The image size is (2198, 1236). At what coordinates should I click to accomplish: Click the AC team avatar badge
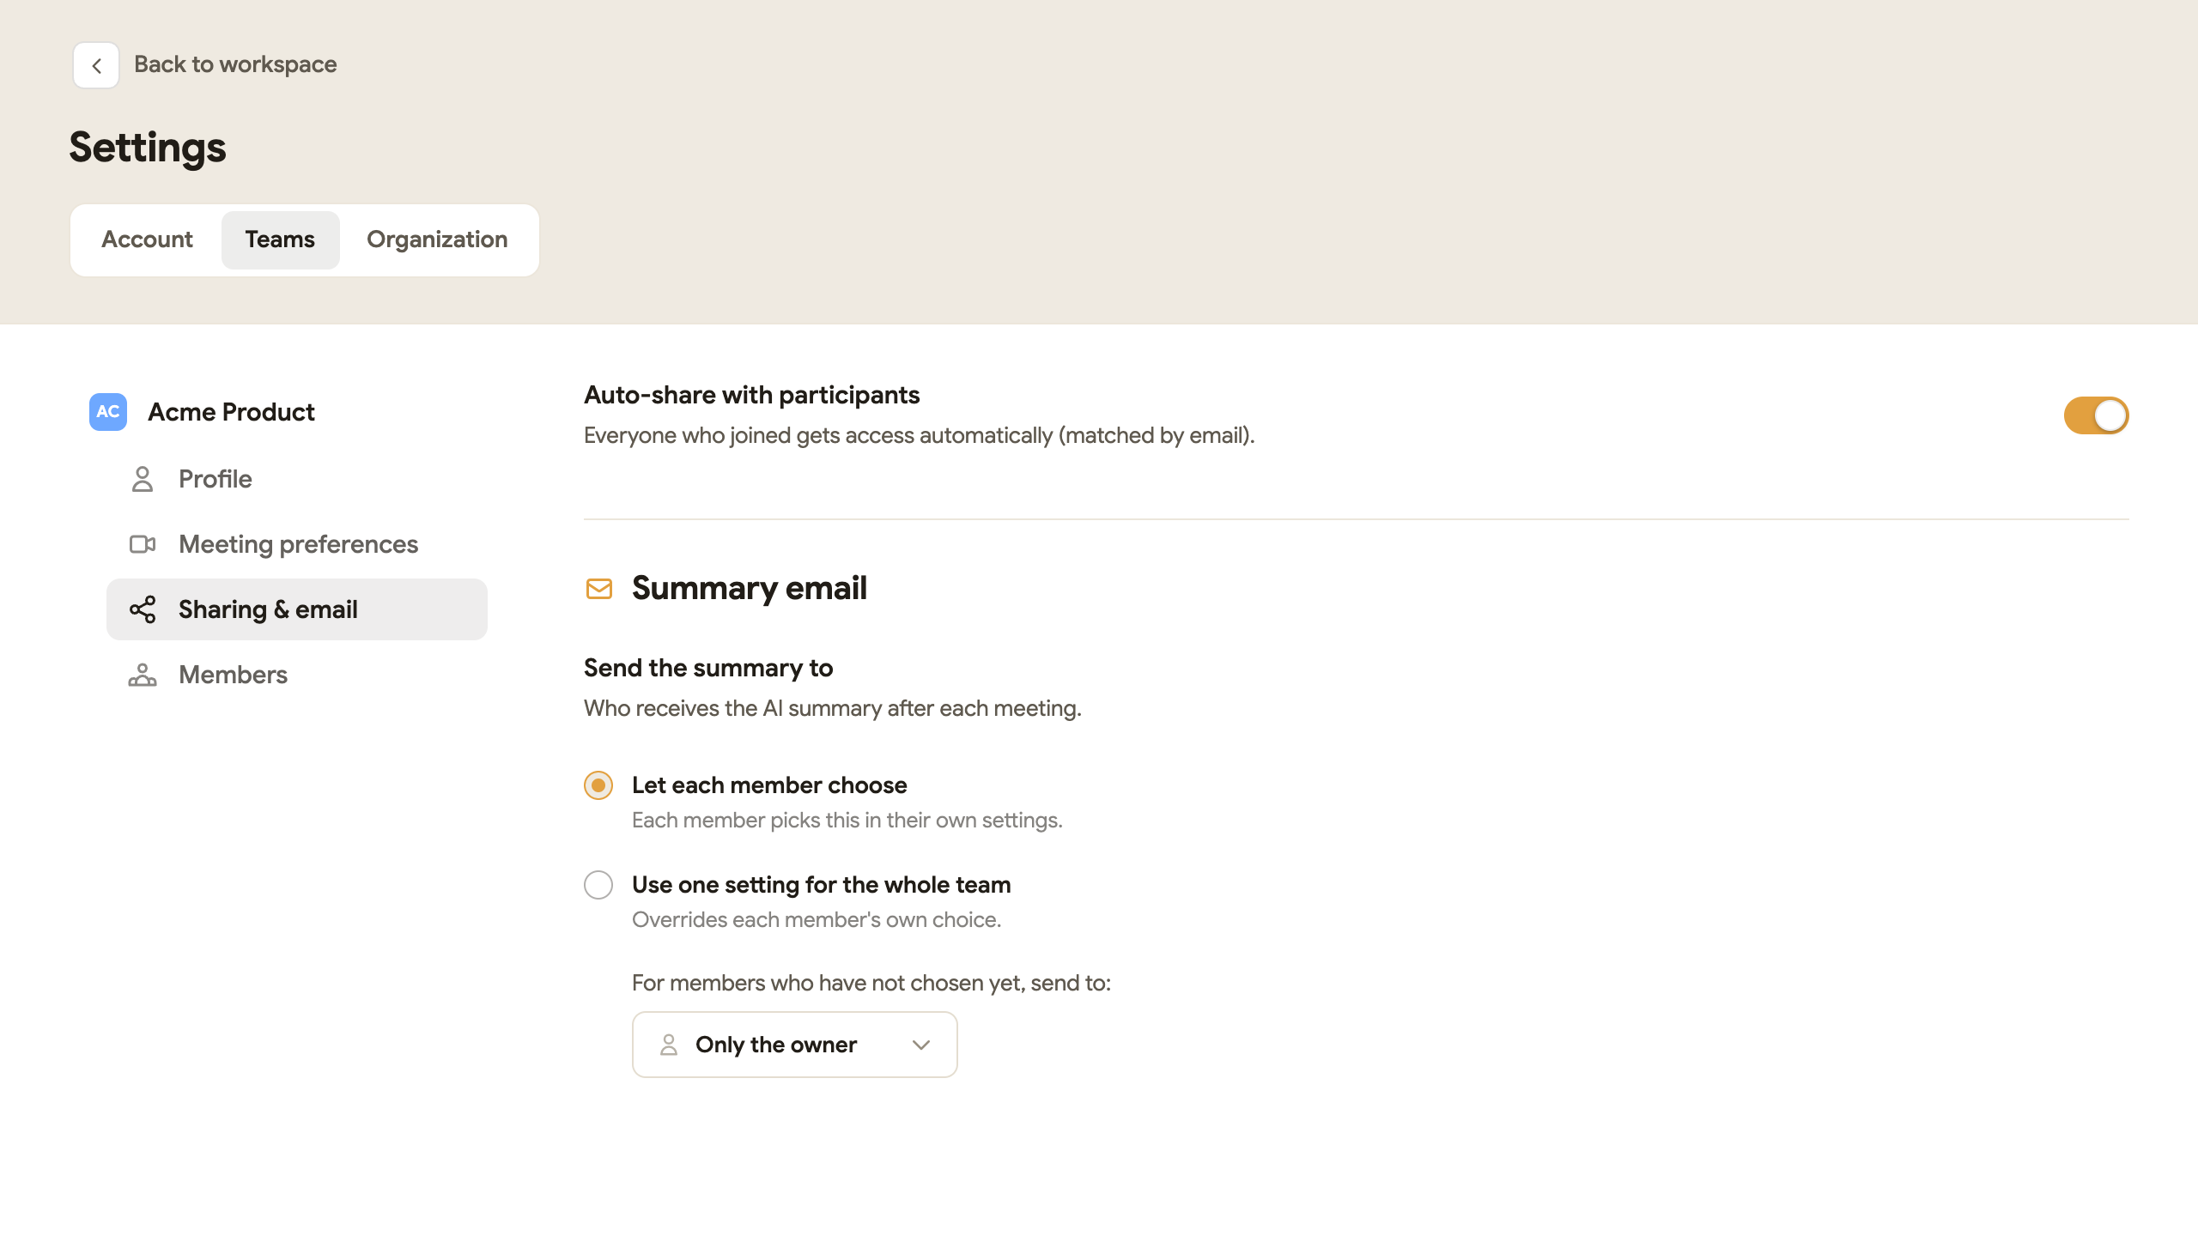[x=108, y=412]
